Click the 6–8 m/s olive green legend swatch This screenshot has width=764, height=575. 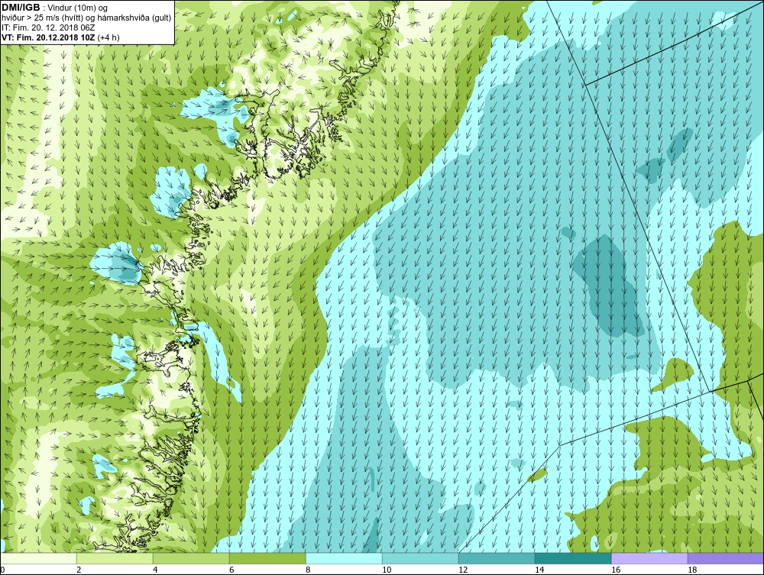[267, 558]
